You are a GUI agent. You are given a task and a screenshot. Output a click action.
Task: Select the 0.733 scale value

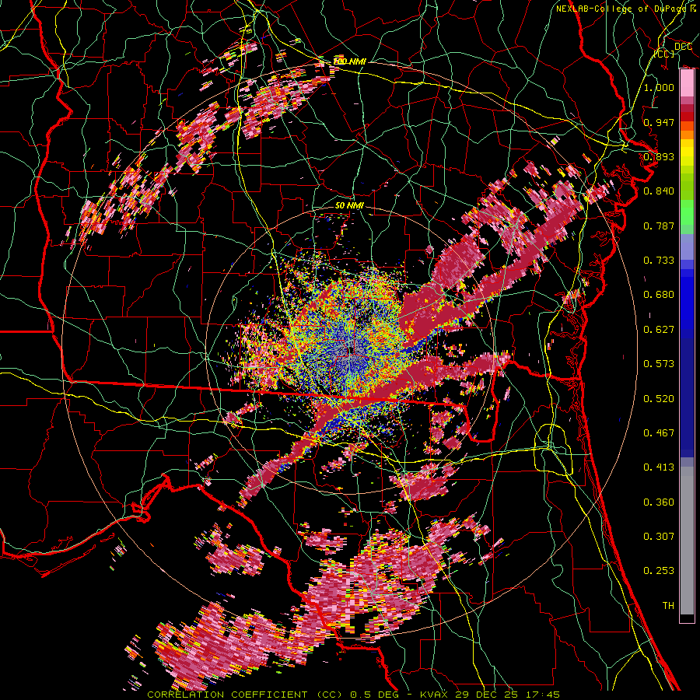pos(659,261)
